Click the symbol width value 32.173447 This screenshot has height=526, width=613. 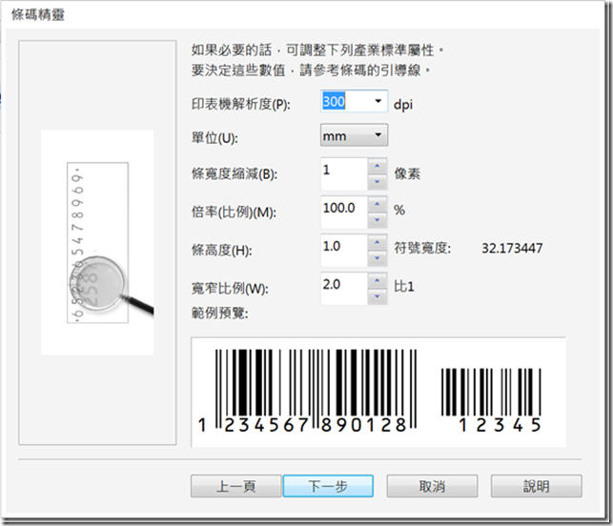coord(512,248)
